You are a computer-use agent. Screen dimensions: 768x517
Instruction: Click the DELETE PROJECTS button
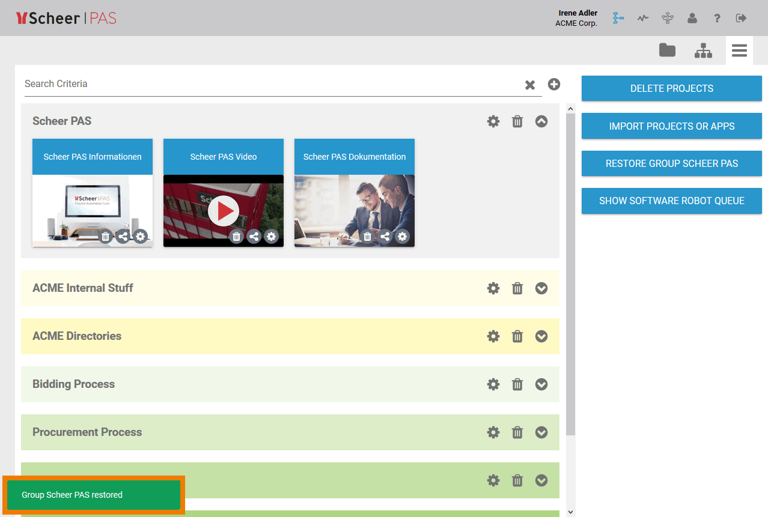[x=671, y=88]
